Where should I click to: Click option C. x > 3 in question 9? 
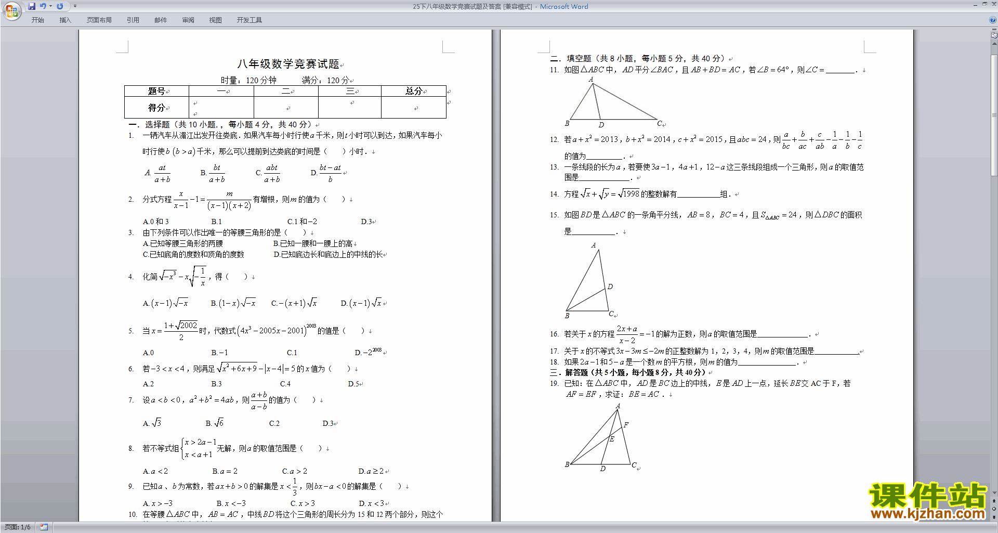click(303, 503)
